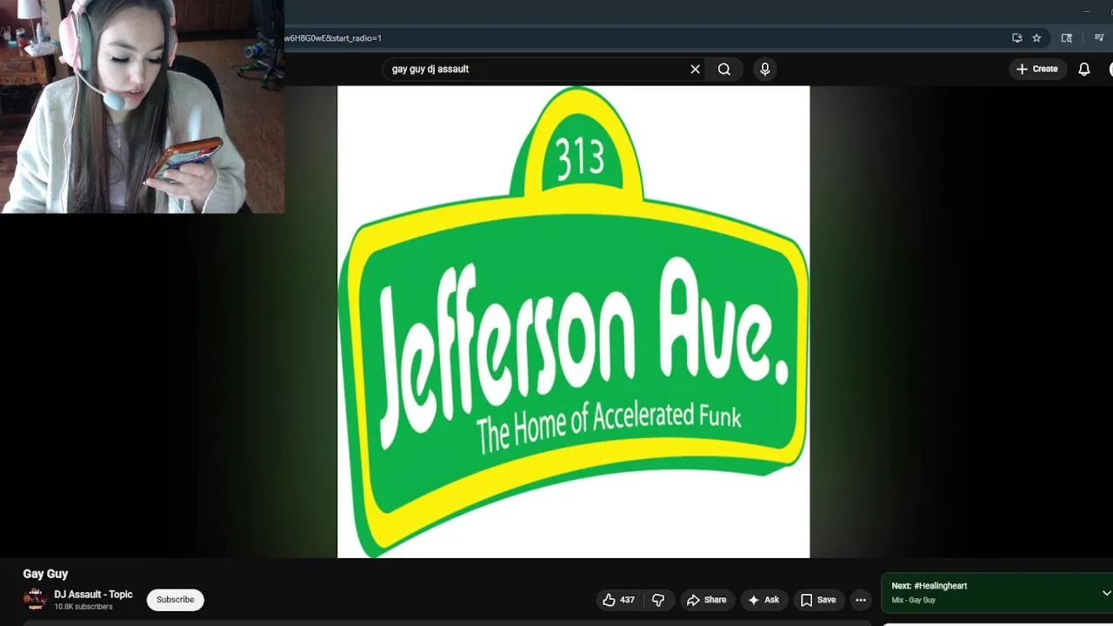Open YouTube notifications bell
This screenshot has height=626, width=1113.
[x=1084, y=70]
